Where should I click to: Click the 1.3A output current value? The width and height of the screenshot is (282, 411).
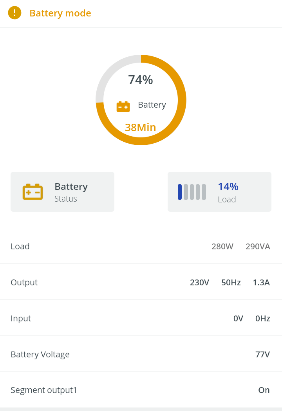(x=261, y=282)
